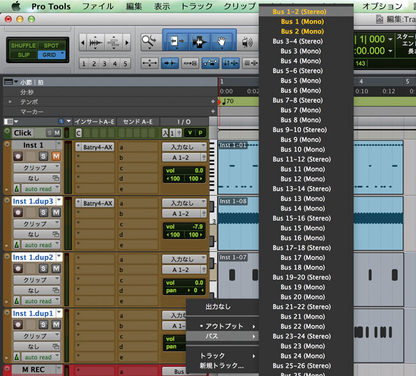416x376 pixels.
Task: Click Inst 1.dup2 pan field
Action: tap(184, 290)
